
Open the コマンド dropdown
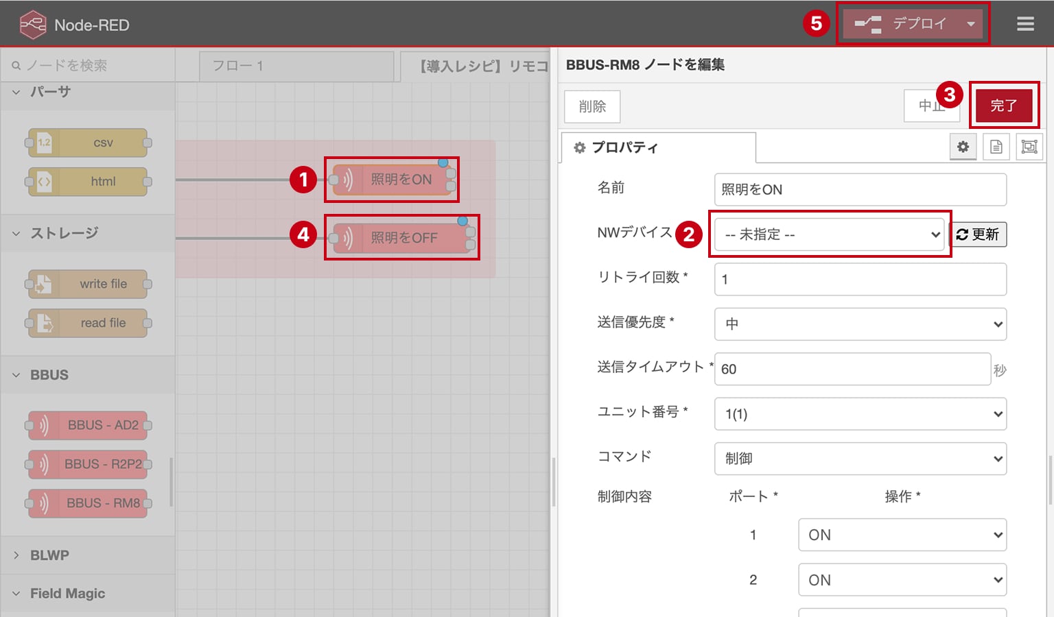(860, 459)
